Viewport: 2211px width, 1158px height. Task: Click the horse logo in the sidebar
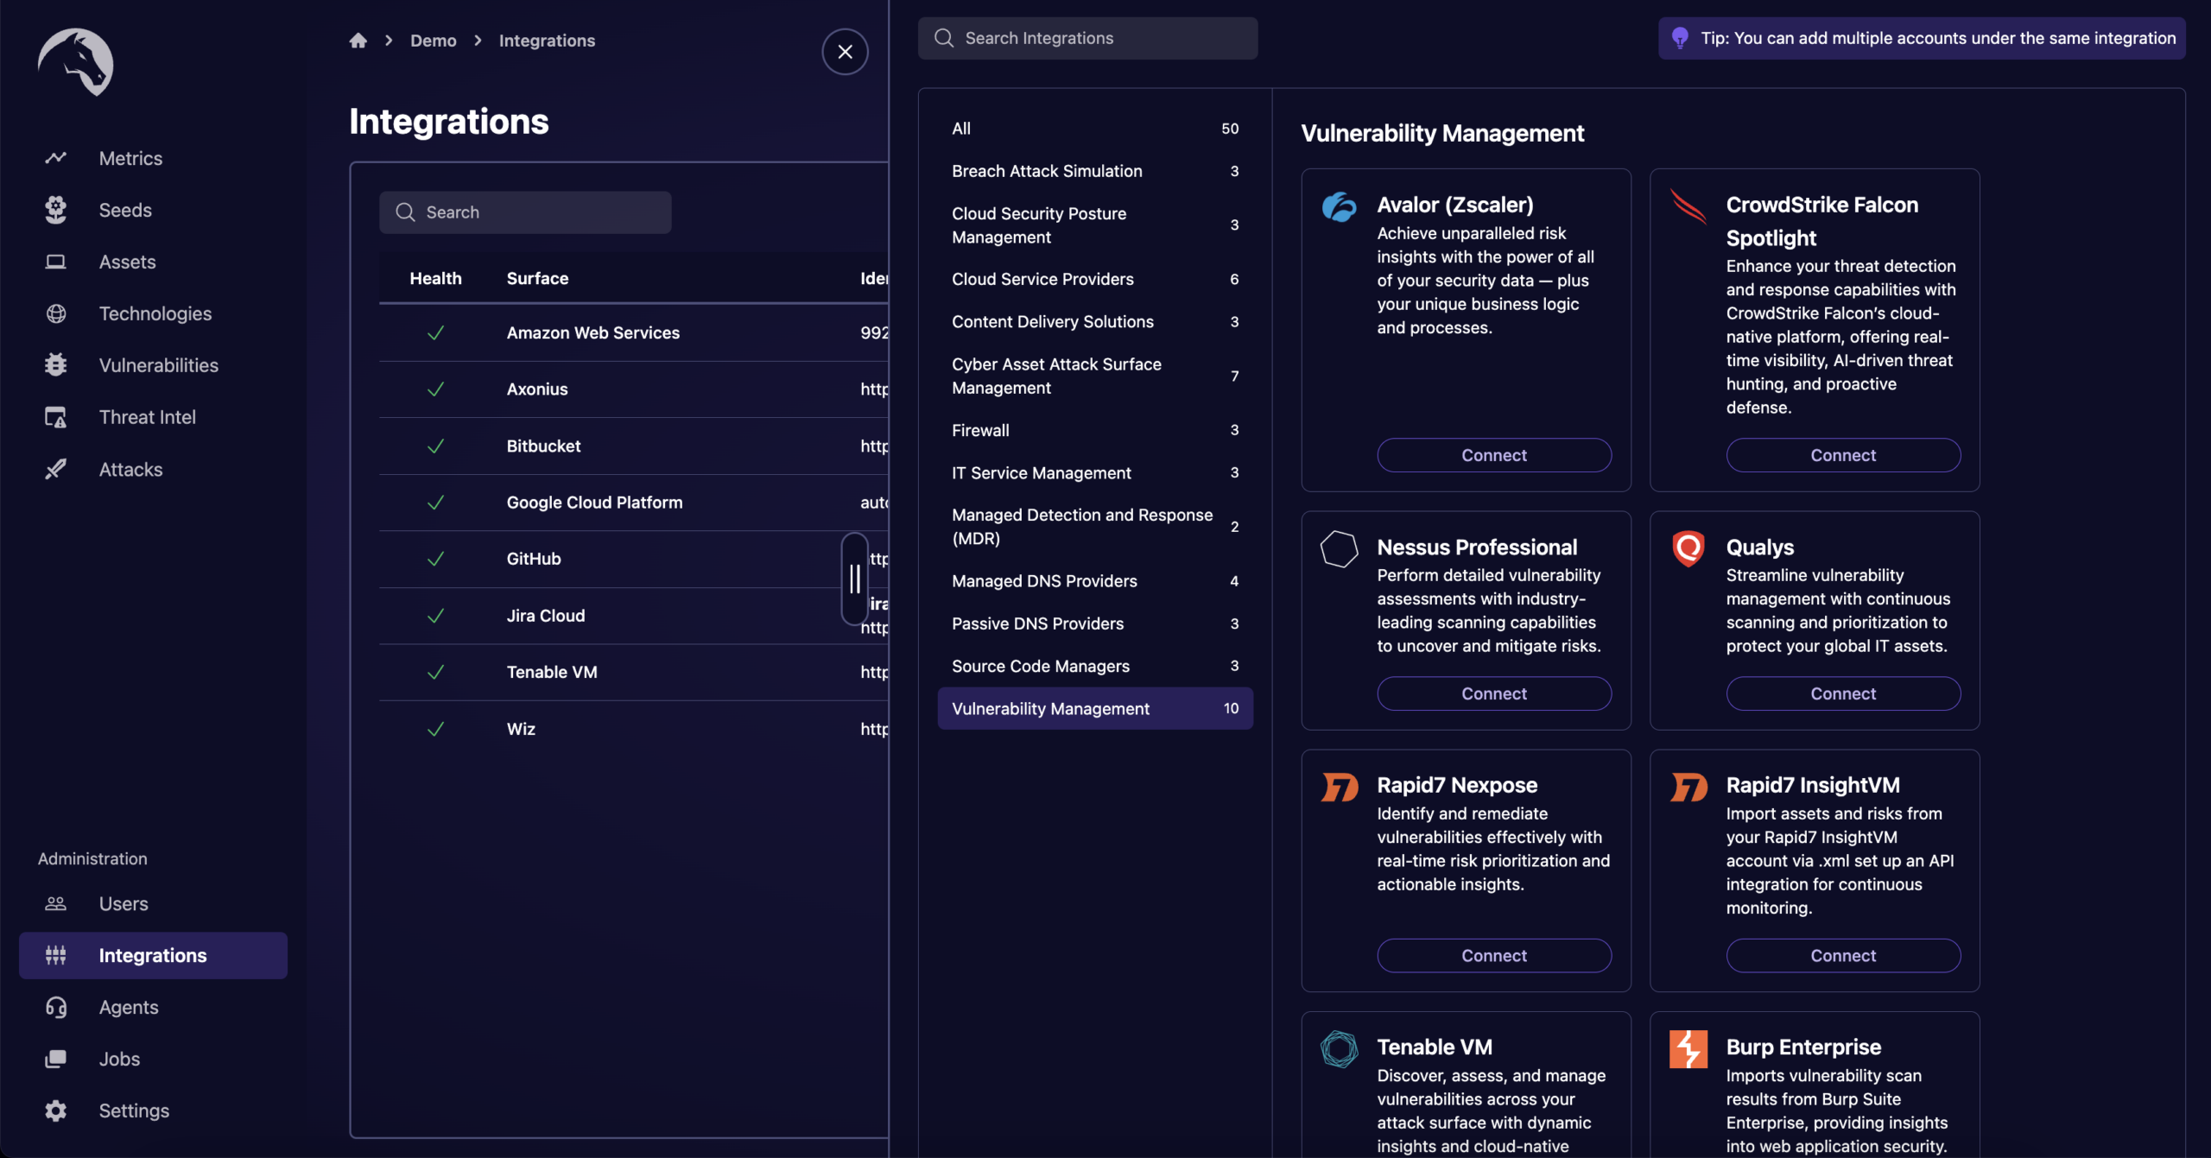(75, 61)
